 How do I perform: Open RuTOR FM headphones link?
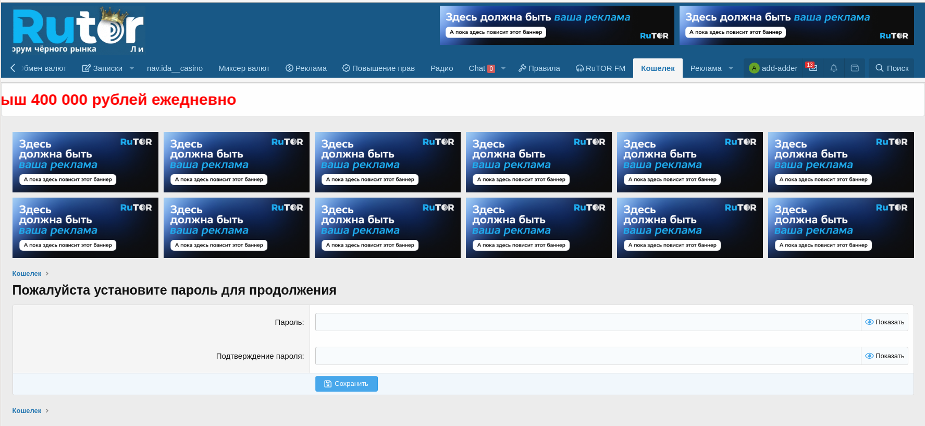click(600, 68)
